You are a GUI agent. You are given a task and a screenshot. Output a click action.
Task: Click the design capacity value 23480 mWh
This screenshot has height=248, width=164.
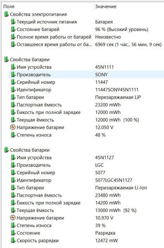point(108,195)
